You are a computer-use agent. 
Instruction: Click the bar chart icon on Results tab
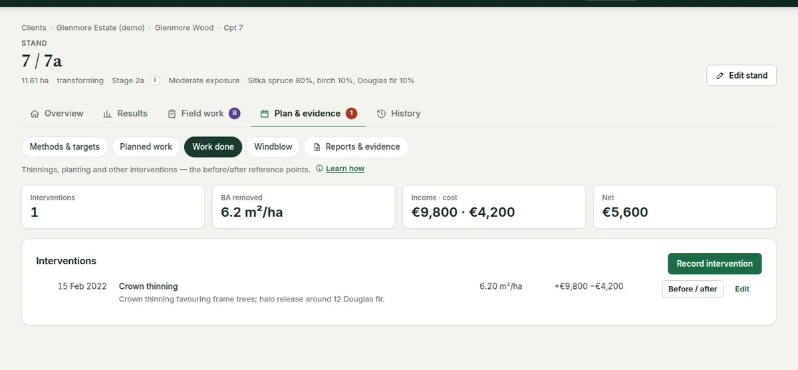pyautogui.click(x=107, y=114)
